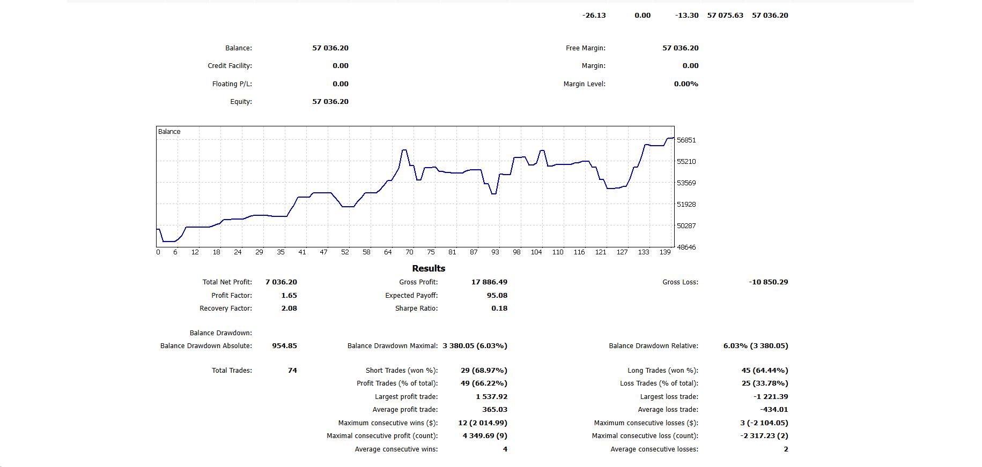The height and width of the screenshot is (467, 982).
Task: Click the Results section heading
Action: tap(429, 268)
